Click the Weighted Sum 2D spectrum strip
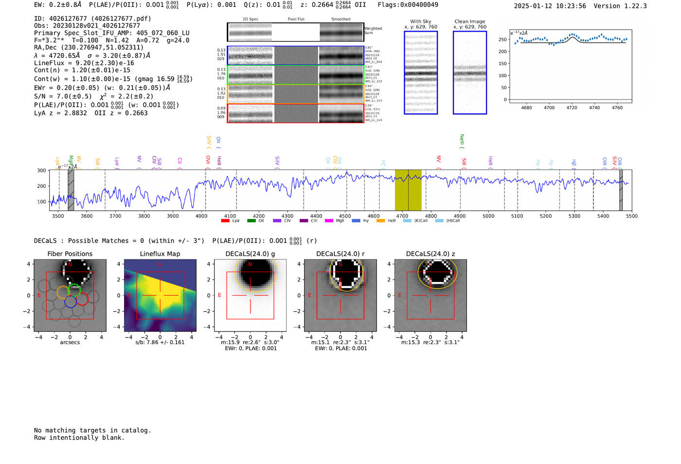Screen dimensions: 681x464 pos(295,32)
